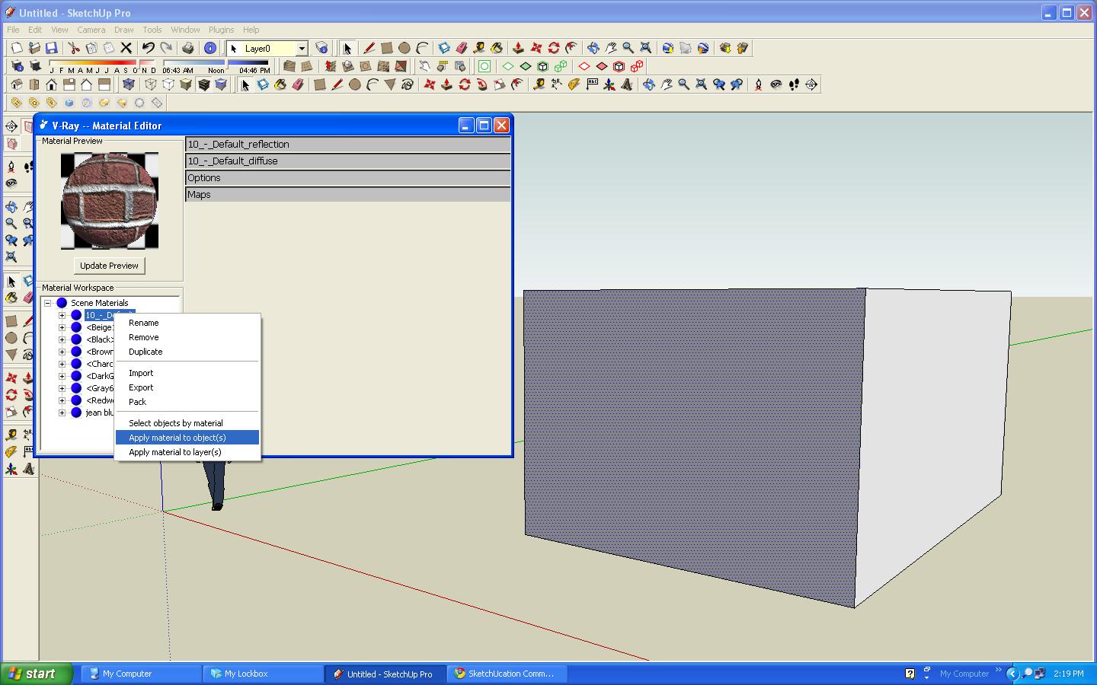
Task: Open Model Info blue i icon
Action: [x=210, y=48]
